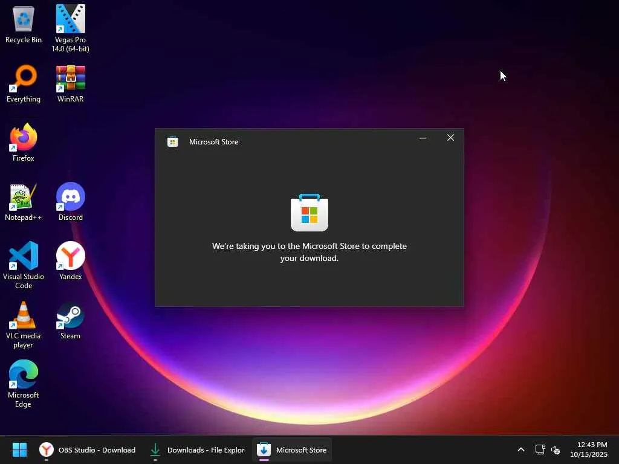
Task: Click the 'We're taking you to the Microsoft Store' message
Action: 309,252
